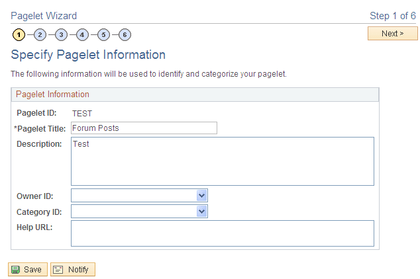The height and width of the screenshot is (279, 420).
Task: Click the Save disk icon
Action: tap(15, 270)
